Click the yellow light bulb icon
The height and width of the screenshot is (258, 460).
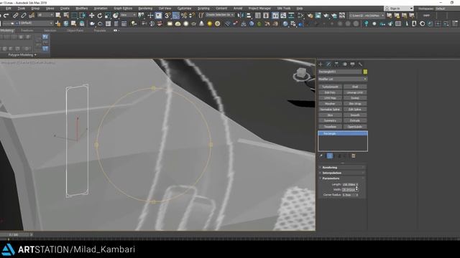209,24
